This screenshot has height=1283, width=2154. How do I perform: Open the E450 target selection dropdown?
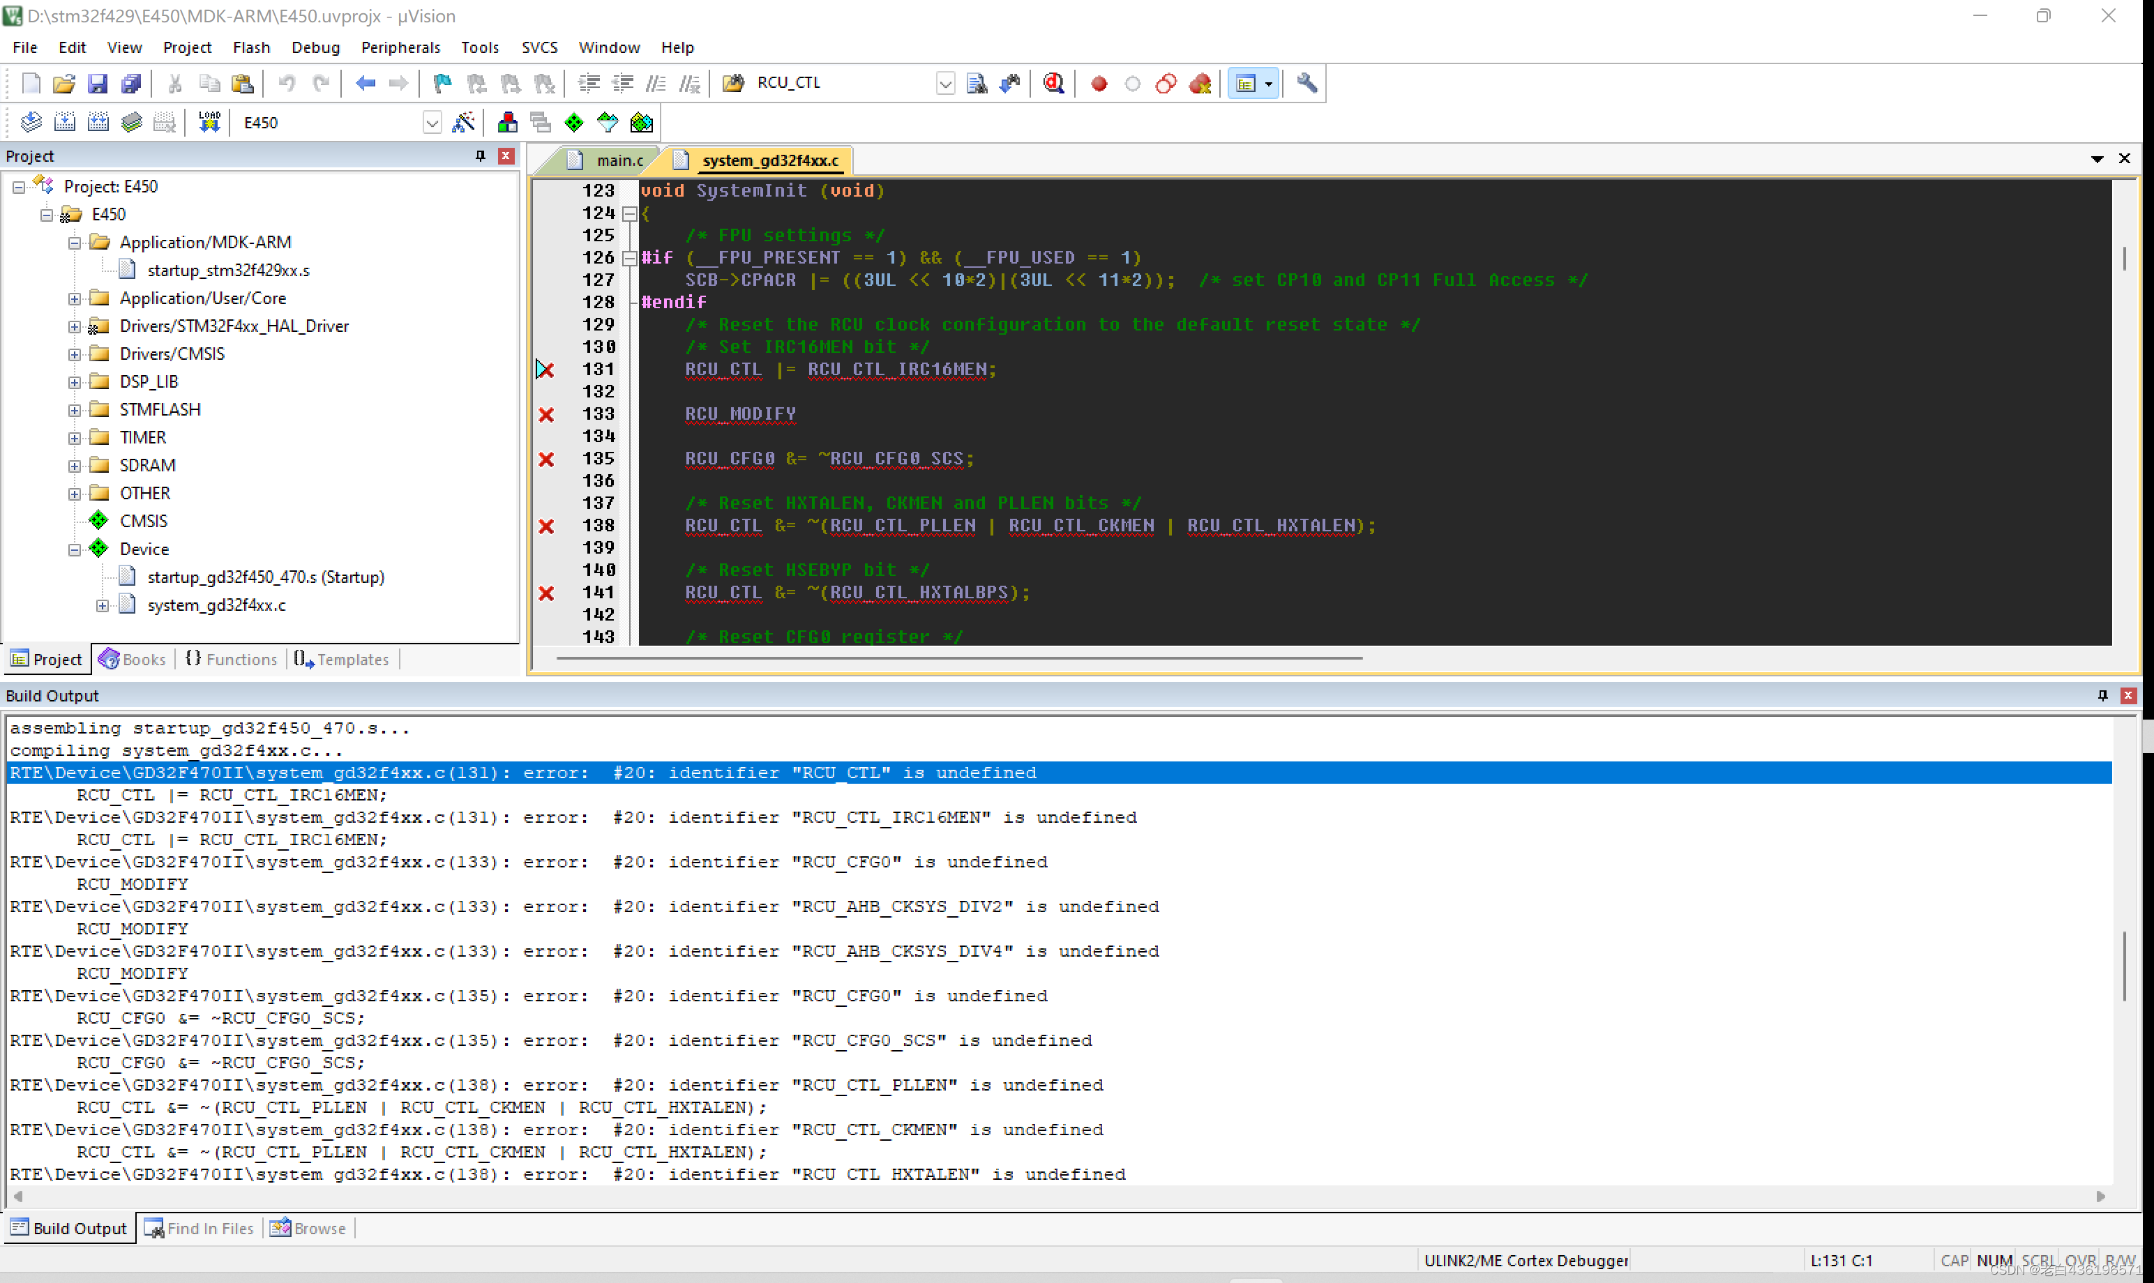432,123
